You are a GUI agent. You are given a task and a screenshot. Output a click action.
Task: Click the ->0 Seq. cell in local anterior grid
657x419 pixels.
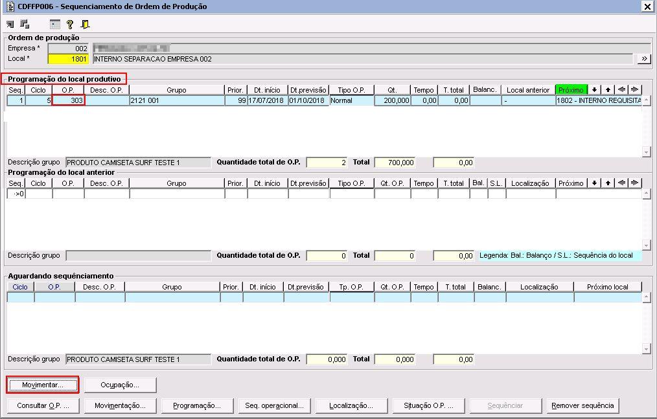pyautogui.click(x=16, y=194)
